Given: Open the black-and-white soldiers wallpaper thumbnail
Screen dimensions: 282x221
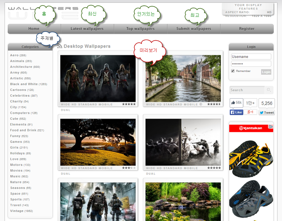Looking at the screenshot, I should click(183, 142).
